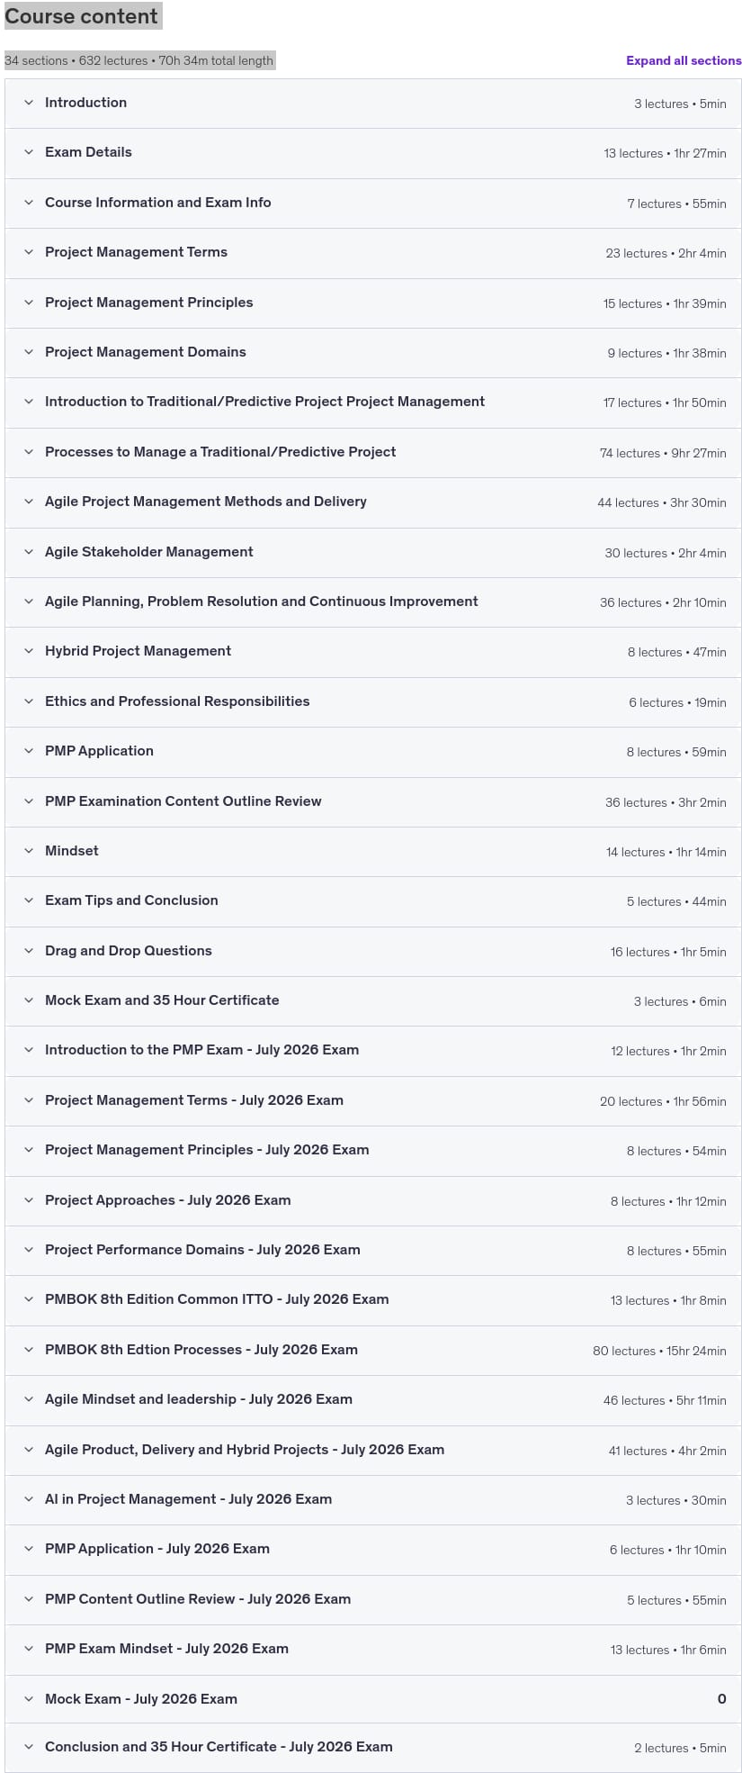Image resolution: width=742 pixels, height=1773 pixels.
Task: Select 'Agile Project Management Methods and Delivery' title
Action: click(x=206, y=502)
